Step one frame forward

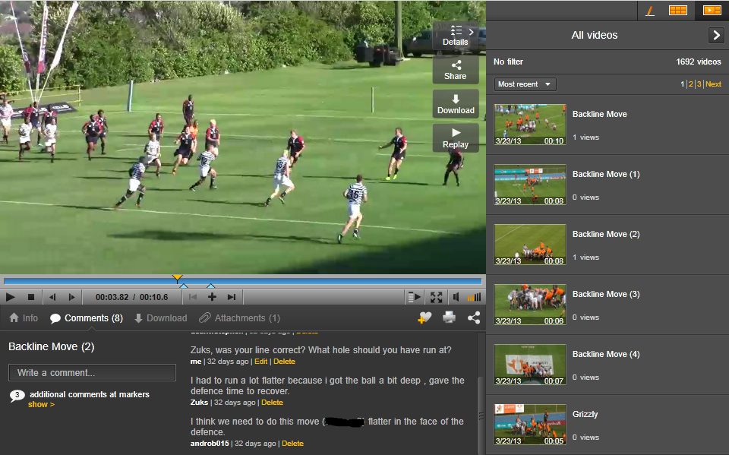click(x=71, y=297)
